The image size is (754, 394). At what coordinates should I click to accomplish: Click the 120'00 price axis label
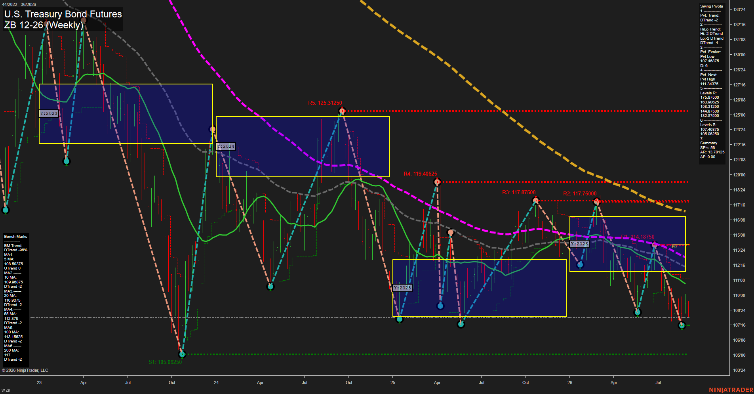pyautogui.click(x=739, y=175)
